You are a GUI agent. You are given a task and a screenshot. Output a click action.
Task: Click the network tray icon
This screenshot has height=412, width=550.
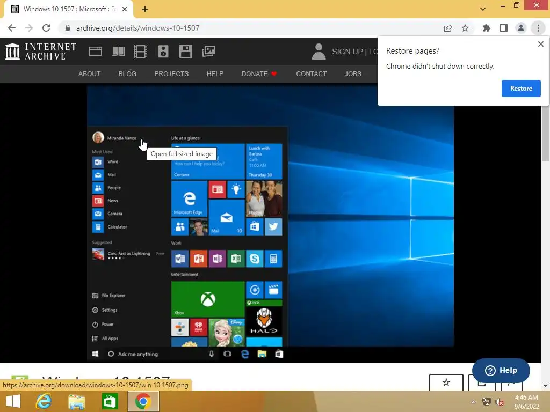pyautogui.click(x=487, y=402)
